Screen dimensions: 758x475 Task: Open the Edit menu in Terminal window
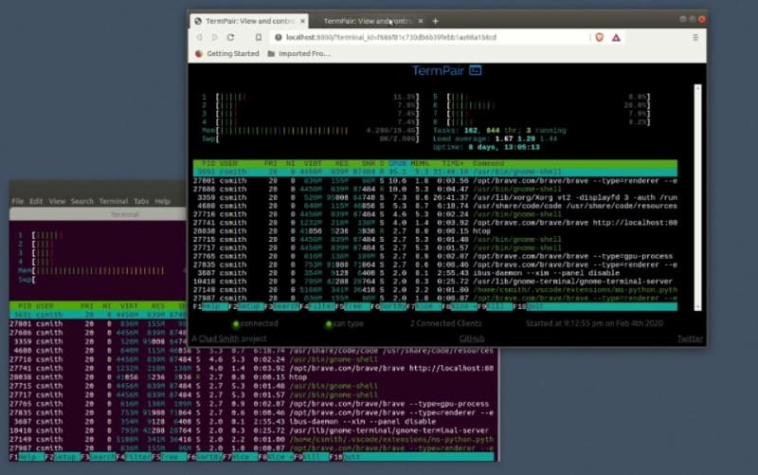click(36, 201)
